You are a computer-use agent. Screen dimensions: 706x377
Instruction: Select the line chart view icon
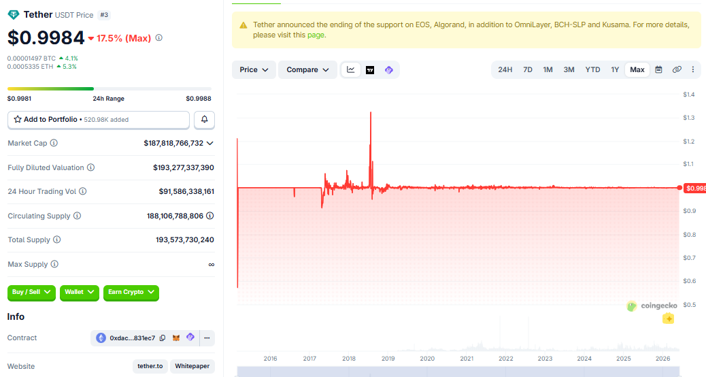pos(351,70)
